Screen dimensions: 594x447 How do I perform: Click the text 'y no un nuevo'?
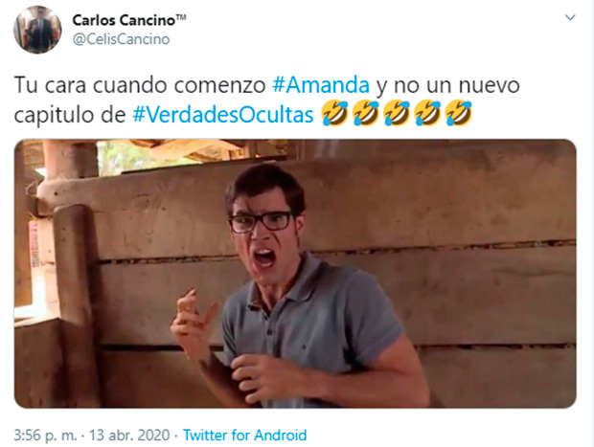pos(447,85)
